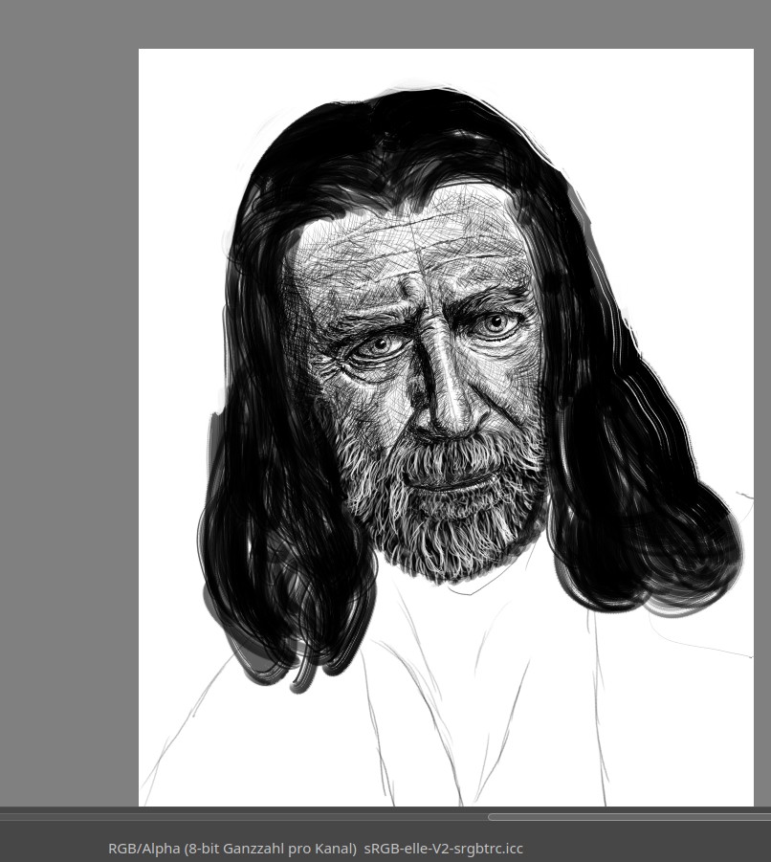The height and width of the screenshot is (862, 771).
Task: Click the sRGB-elle-V2-srgbtrc.icc profile label
Action: point(443,849)
